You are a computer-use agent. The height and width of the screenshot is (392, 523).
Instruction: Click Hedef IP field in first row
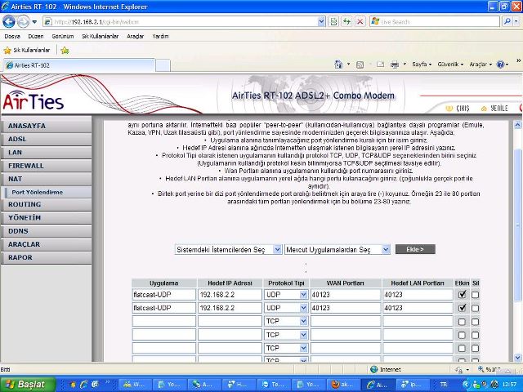coord(230,295)
